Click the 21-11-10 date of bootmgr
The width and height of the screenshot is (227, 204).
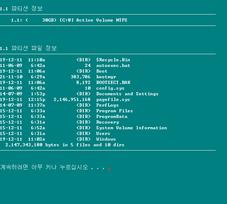pyautogui.click(x=11, y=77)
